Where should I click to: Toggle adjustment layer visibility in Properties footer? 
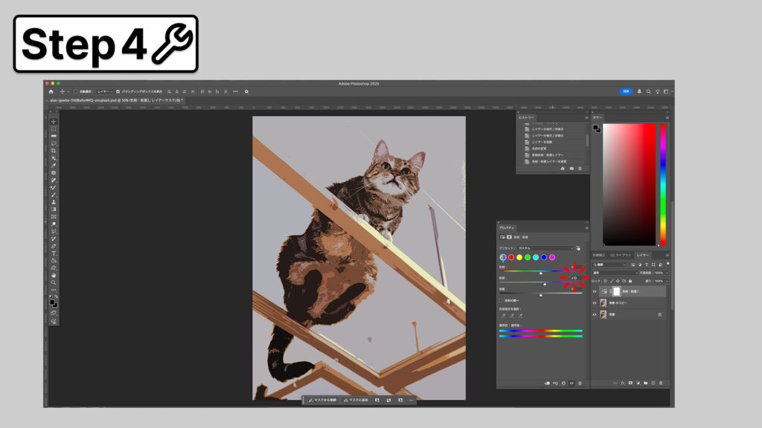pyautogui.click(x=571, y=383)
